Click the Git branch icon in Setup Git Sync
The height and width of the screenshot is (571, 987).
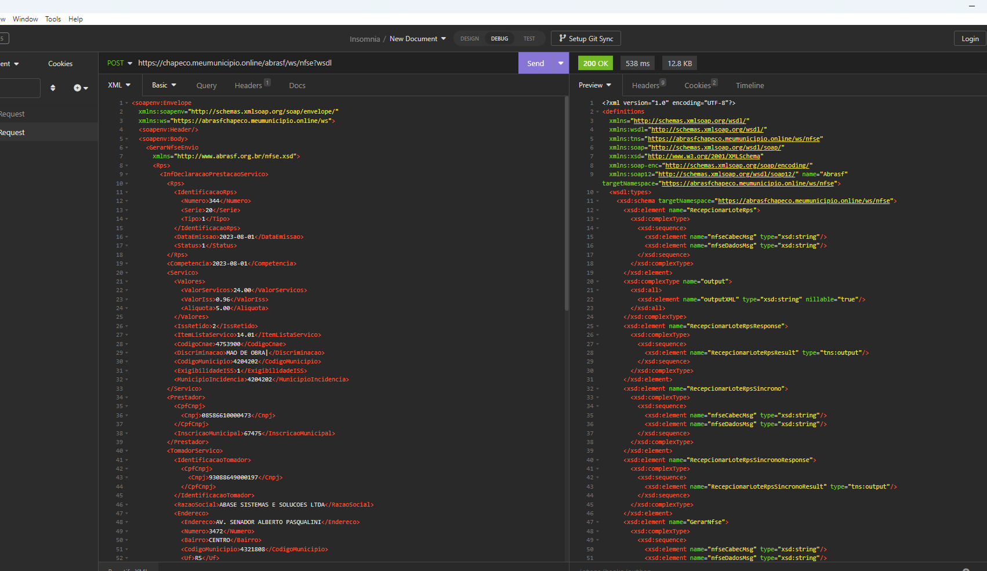(562, 38)
